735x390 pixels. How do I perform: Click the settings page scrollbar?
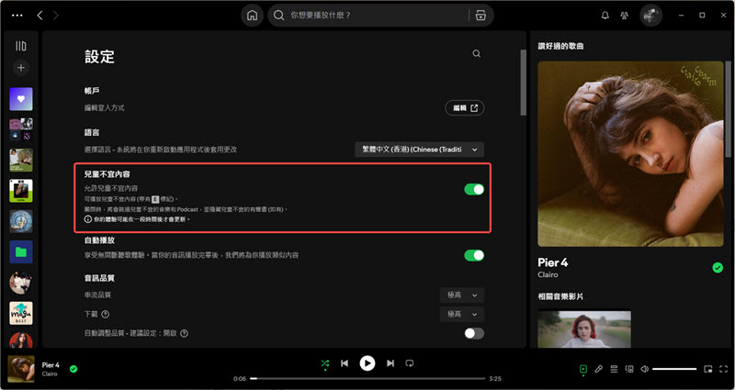pyautogui.click(x=523, y=83)
